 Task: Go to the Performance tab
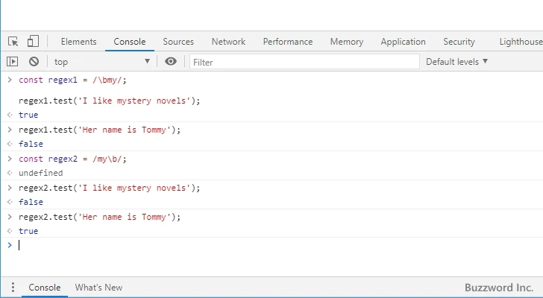pos(288,42)
